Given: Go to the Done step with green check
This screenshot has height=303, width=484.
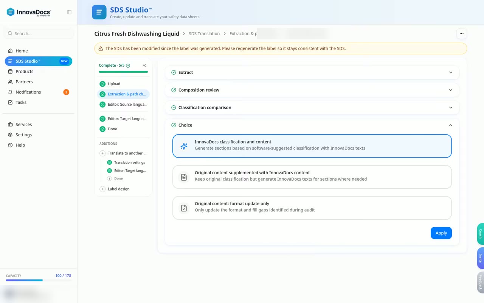Looking at the screenshot, I should [124, 129].
